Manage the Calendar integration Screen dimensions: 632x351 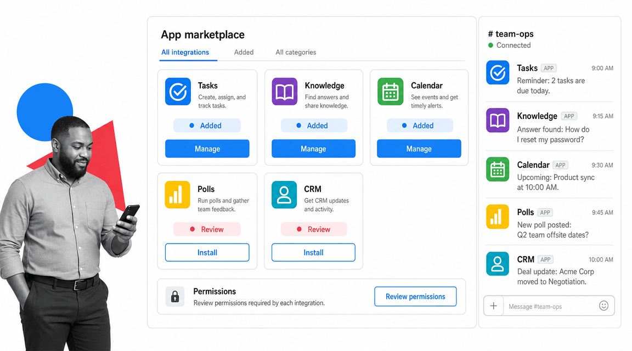[419, 149]
